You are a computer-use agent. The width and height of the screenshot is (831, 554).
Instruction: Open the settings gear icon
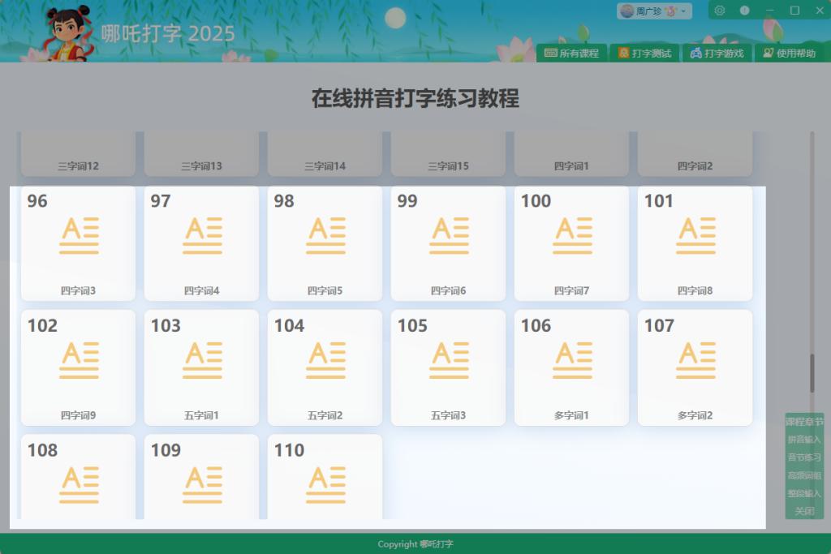(720, 11)
